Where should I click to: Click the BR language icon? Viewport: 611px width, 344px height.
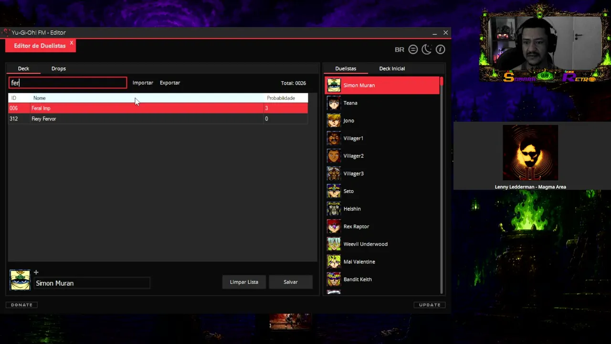399,49
